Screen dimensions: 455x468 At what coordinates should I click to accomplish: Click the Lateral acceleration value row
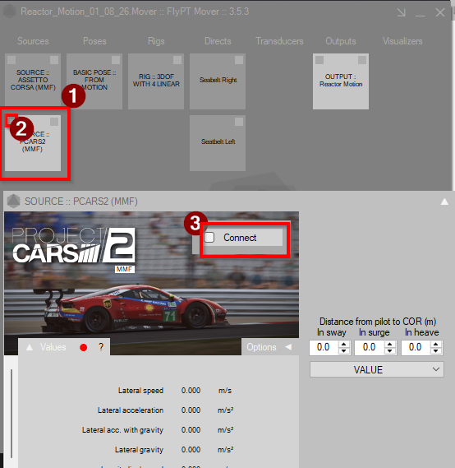coord(165,410)
